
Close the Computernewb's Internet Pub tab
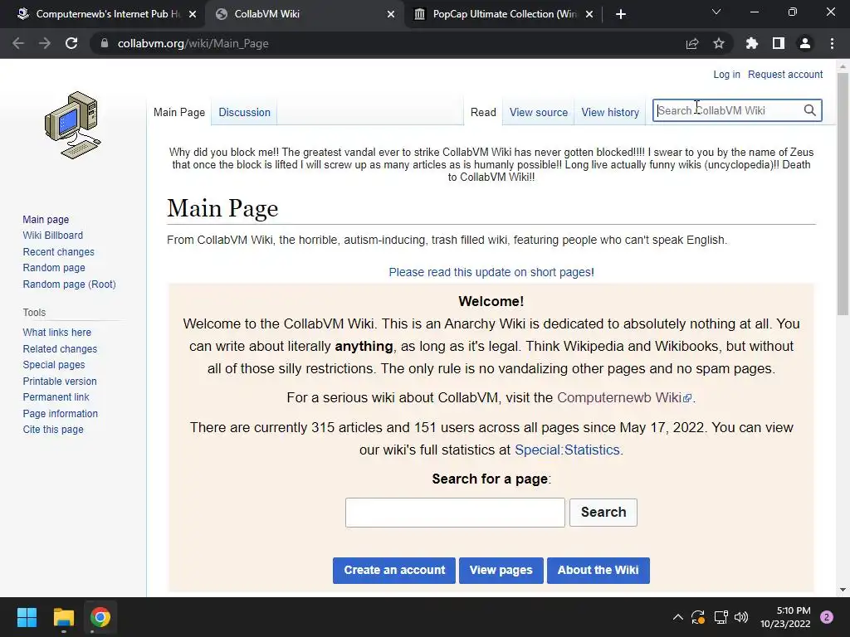point(193,14)
